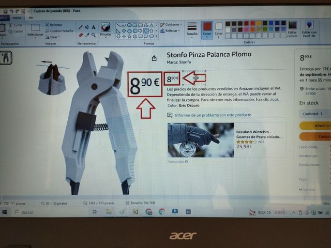The image size is (331, 248).
Task: Pick the Eraser tool
Action: click(80, 35)
